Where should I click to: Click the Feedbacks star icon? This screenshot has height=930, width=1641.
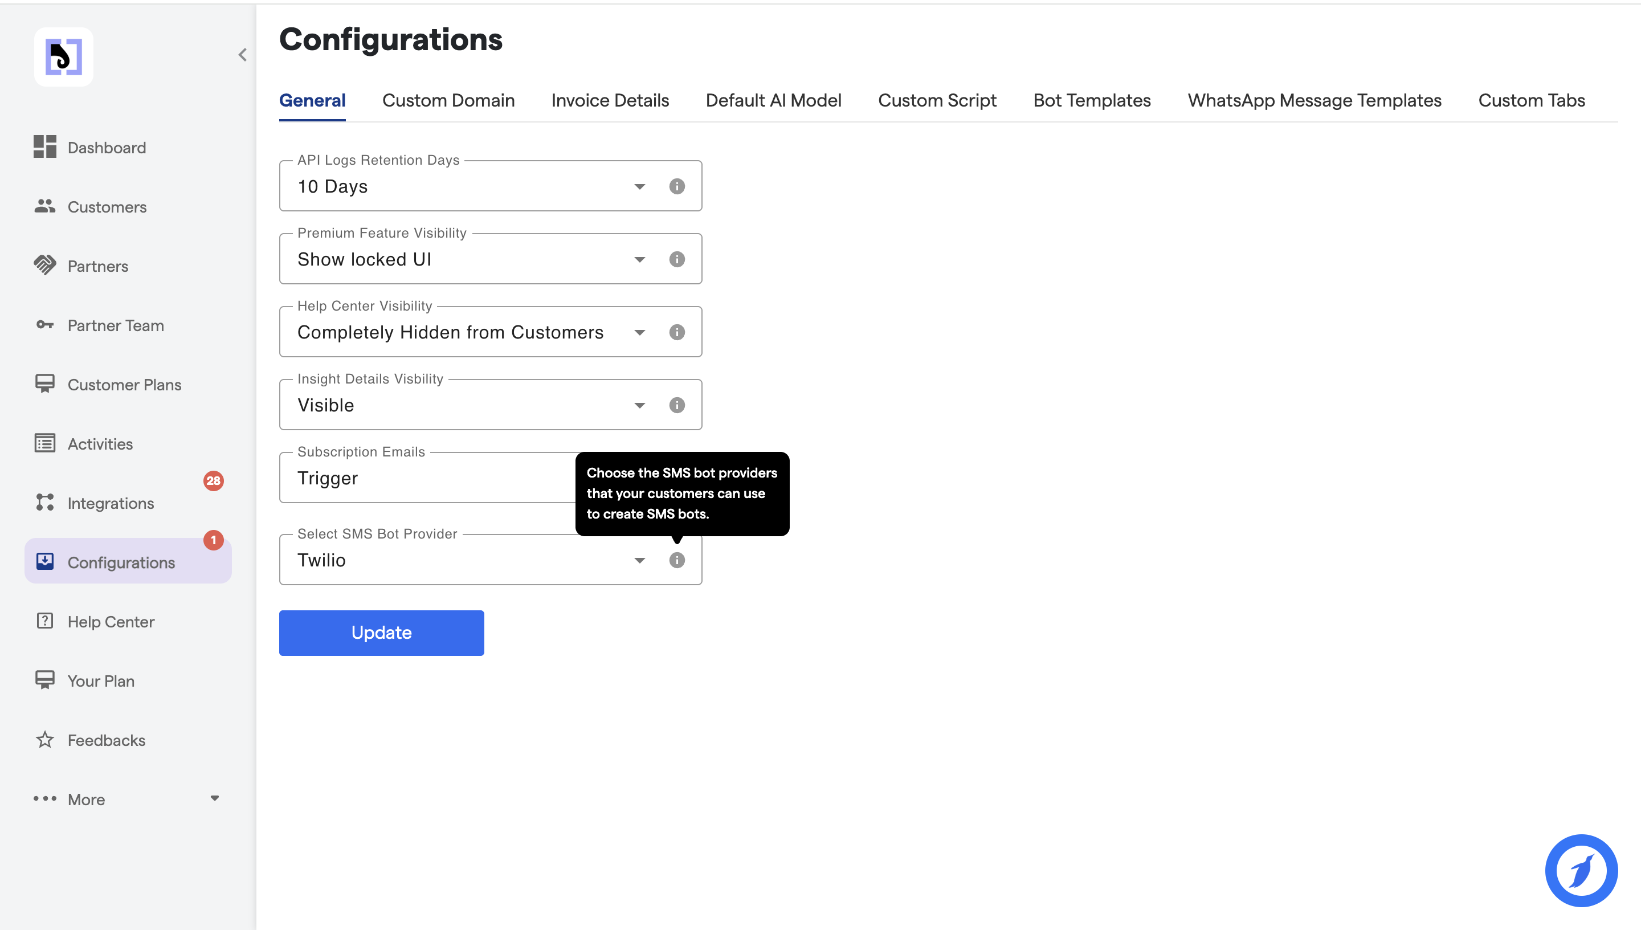click(x=44, y=740)
